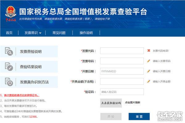
Task: Select the 发票查验说明 sidebar entry
Action: [x=29, y=51]
